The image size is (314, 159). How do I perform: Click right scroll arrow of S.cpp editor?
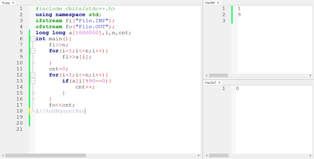(199, 155)
